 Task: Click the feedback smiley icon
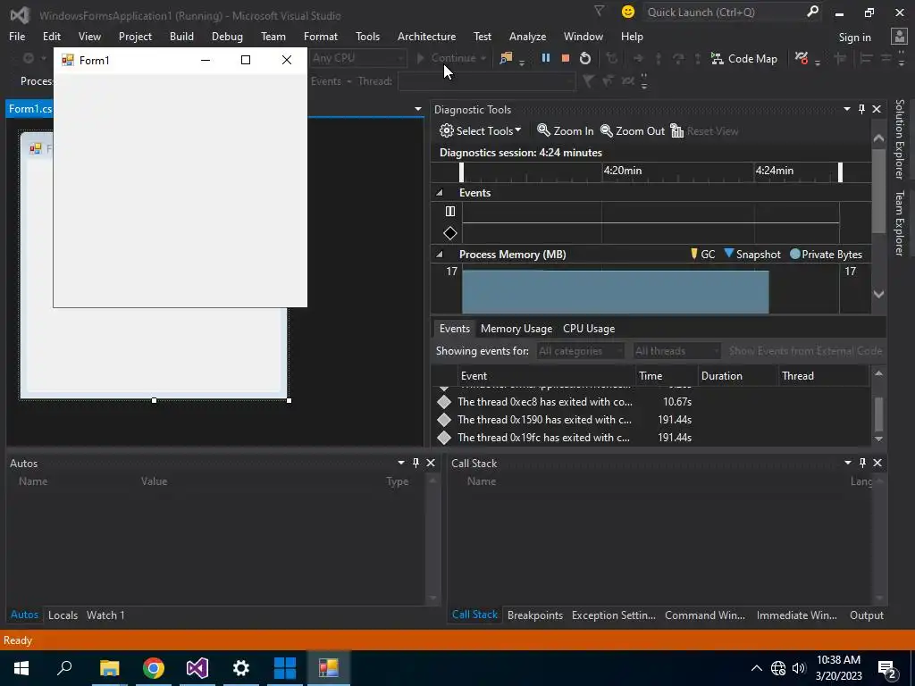628,12
